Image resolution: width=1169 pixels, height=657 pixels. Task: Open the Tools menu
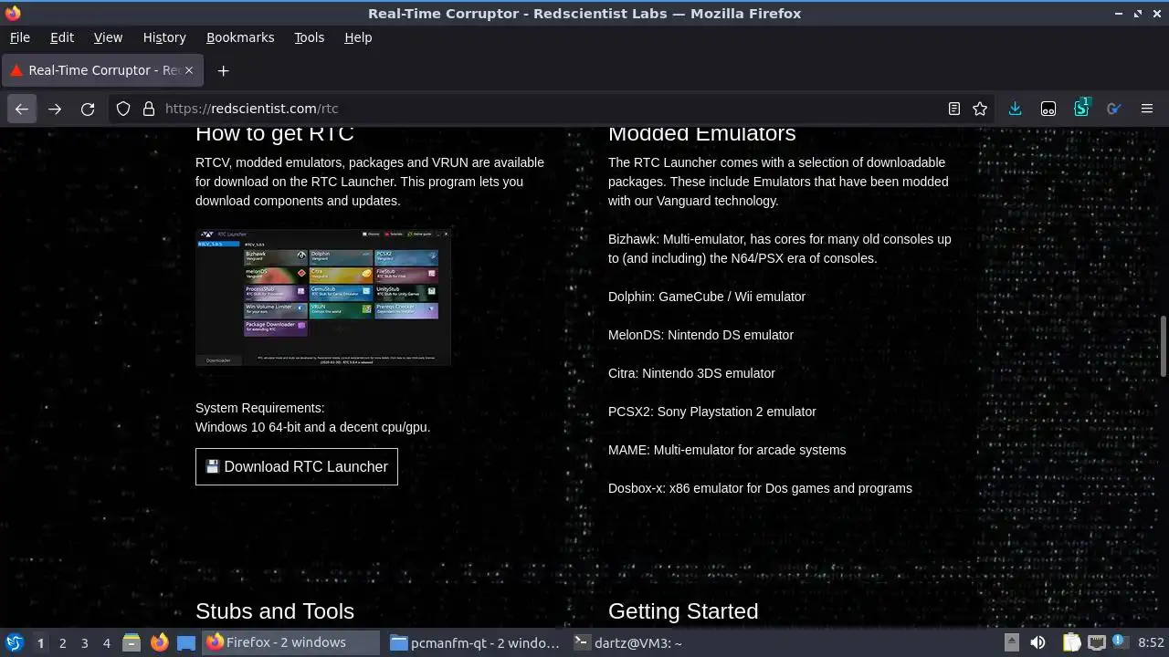click(x=310, y=37)
